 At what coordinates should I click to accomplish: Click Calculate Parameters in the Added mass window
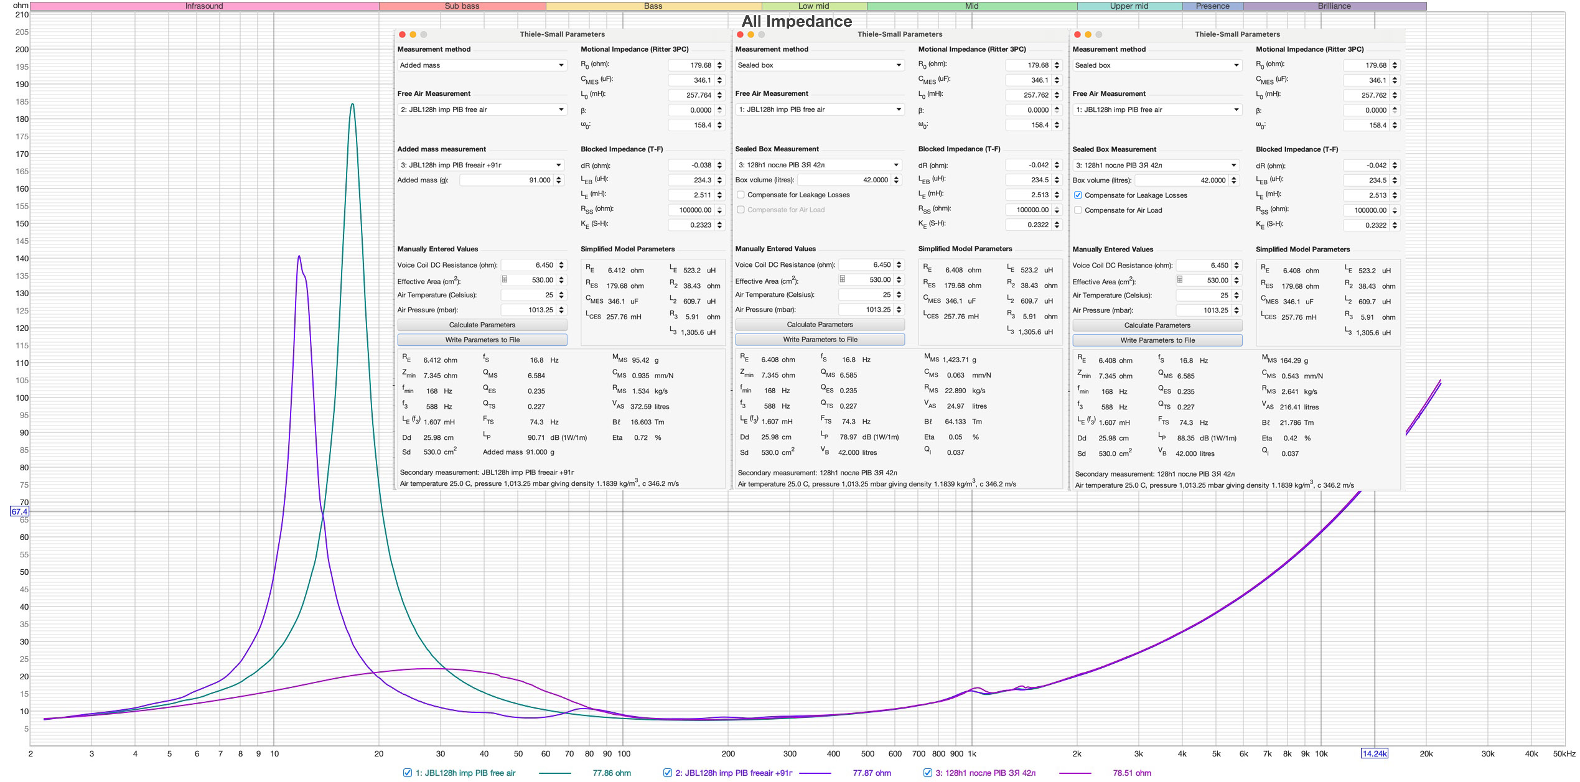482,325
